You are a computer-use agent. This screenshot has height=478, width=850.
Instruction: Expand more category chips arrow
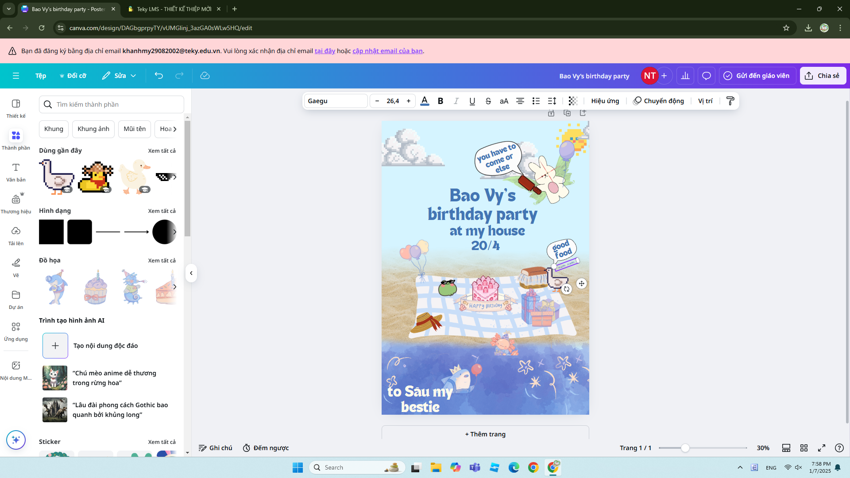pyautogui.click(x=175, y=129)
